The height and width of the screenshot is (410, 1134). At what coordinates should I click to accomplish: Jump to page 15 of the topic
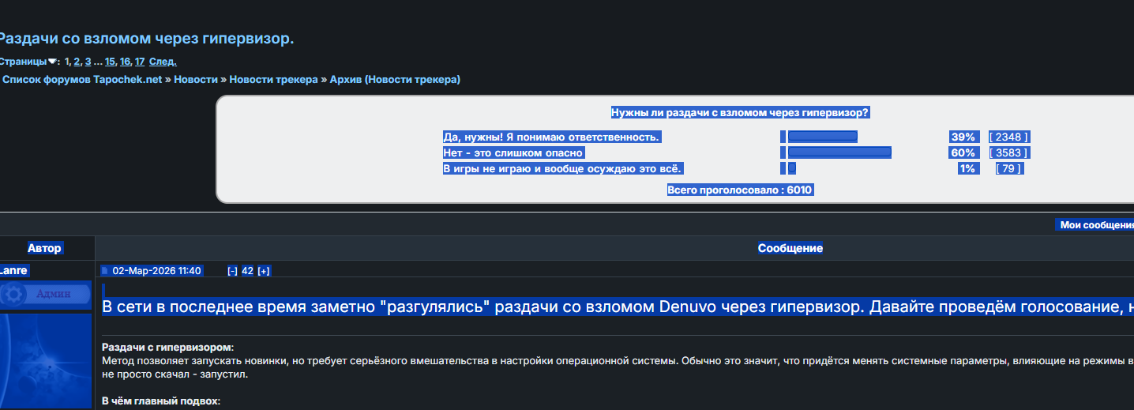click(x=110, y=62)
